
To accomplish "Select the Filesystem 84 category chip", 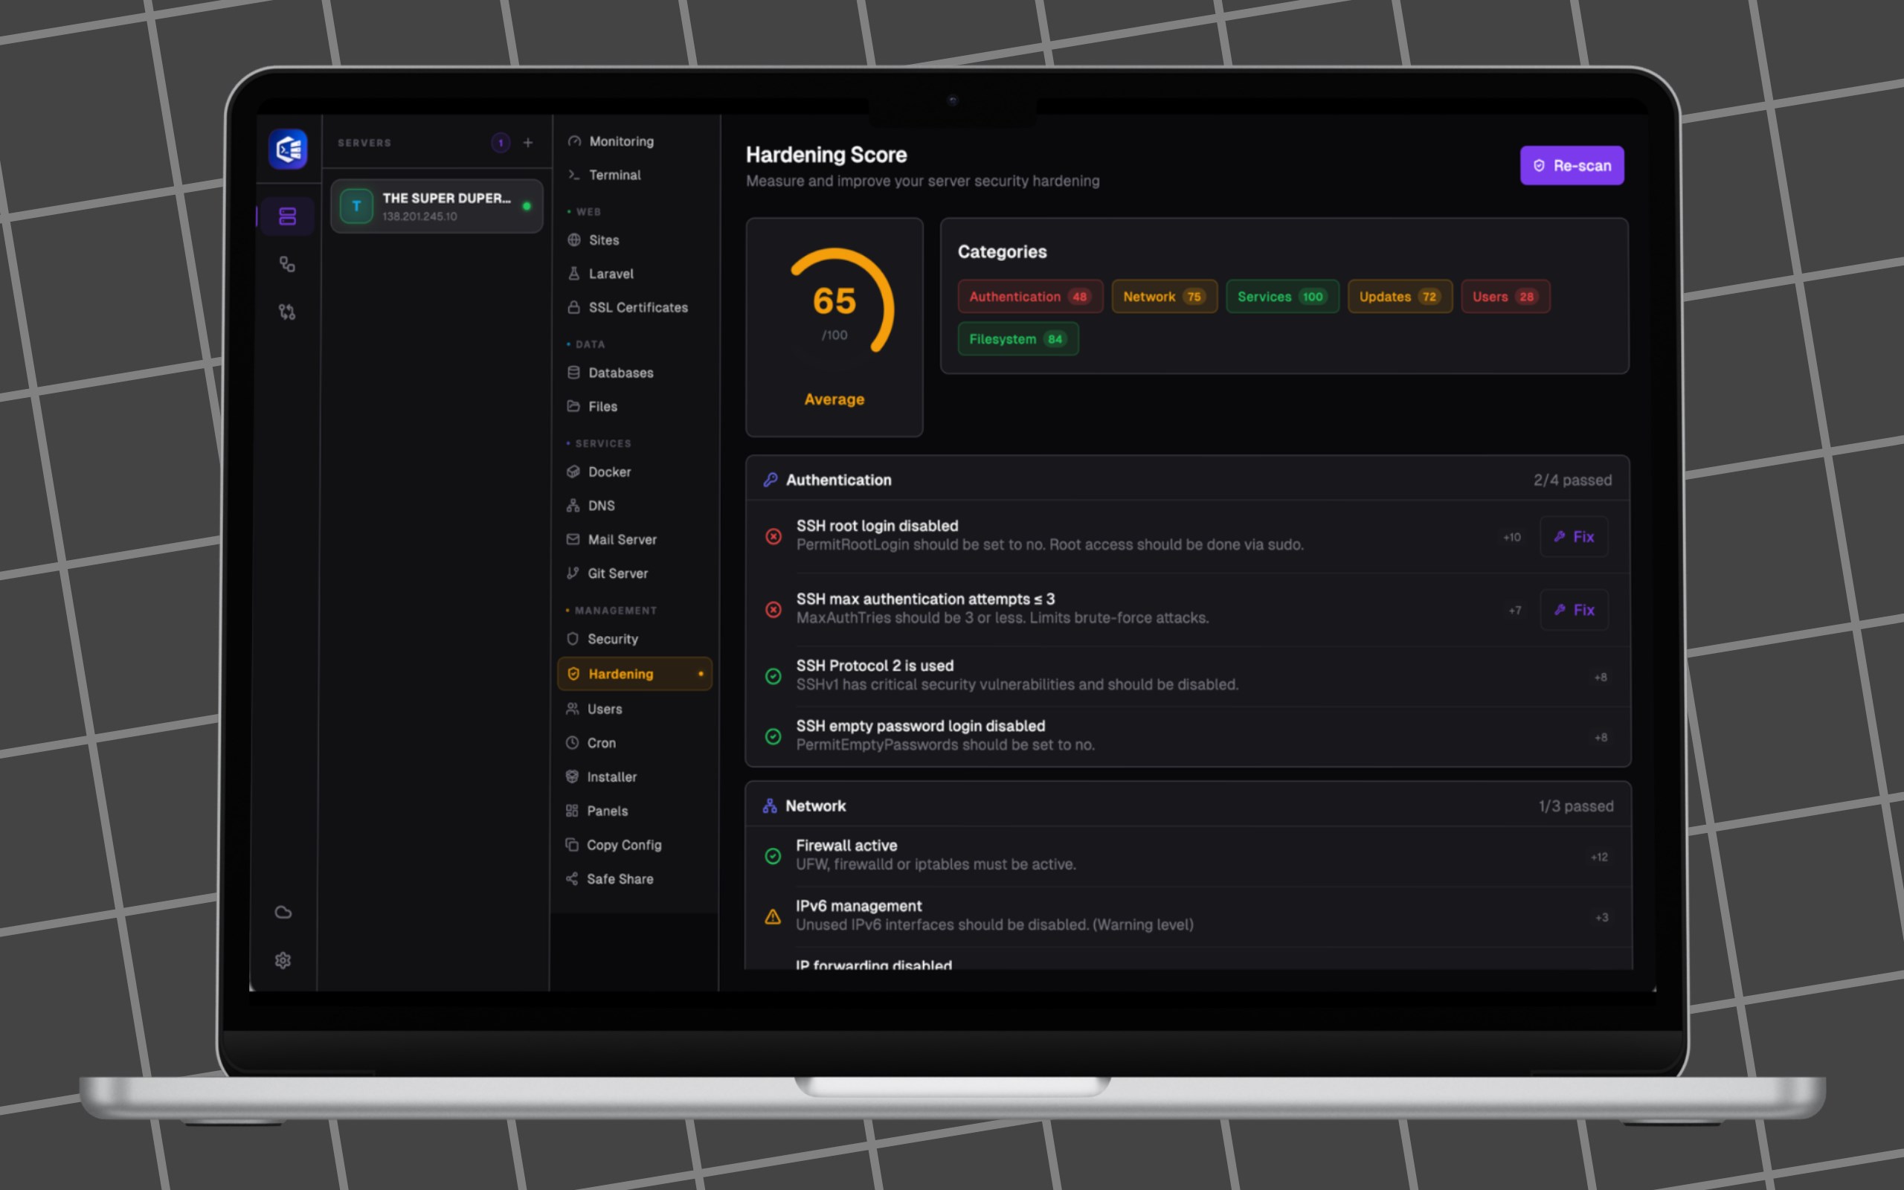I will 1018,339.
